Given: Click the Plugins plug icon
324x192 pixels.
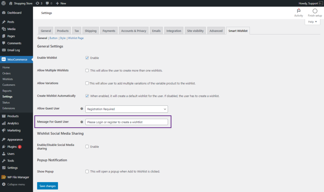Looking at the screenshot, I should 4,147.
